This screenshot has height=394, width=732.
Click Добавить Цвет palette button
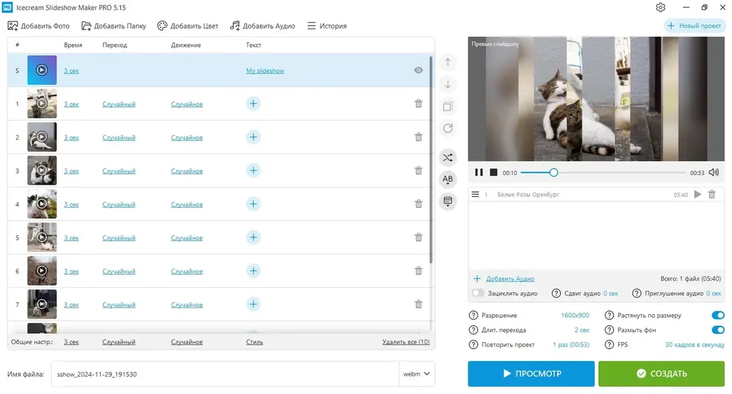187,26
